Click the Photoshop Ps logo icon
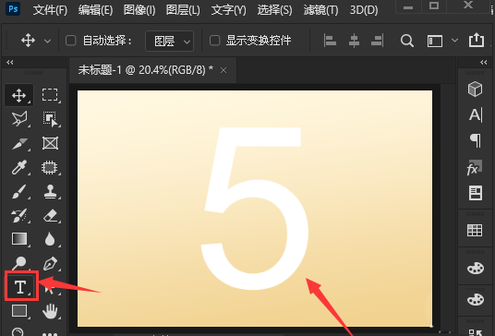This screenshot has width=495, height=336. click(13, 9)
